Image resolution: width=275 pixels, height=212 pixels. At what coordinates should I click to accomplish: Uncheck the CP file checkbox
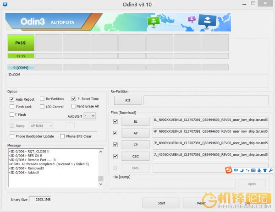[x=115, y=145]
